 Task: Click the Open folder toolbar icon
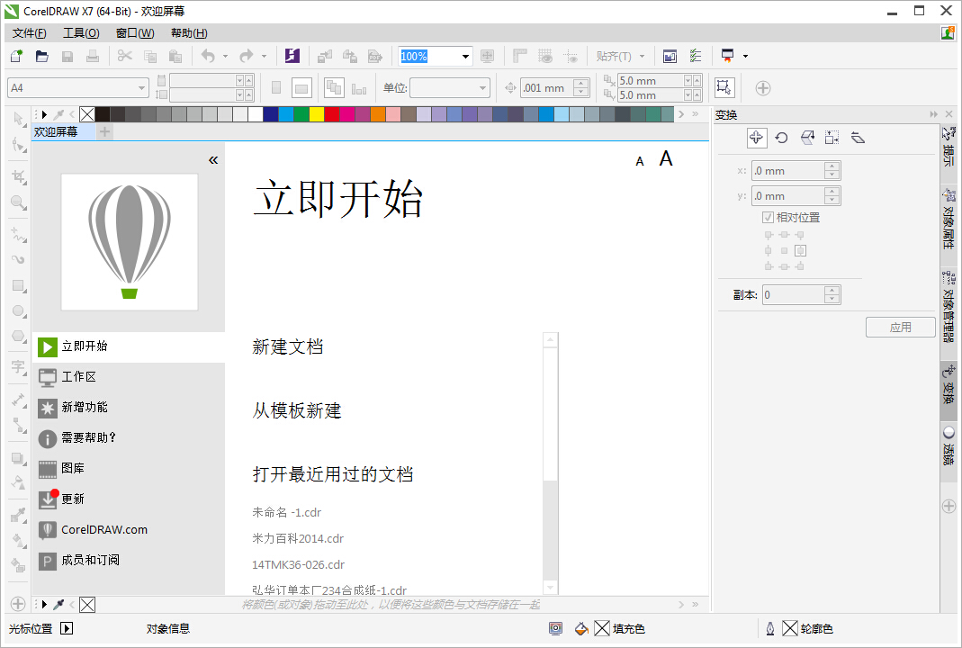pyautogui.click(x=41, y=56)
